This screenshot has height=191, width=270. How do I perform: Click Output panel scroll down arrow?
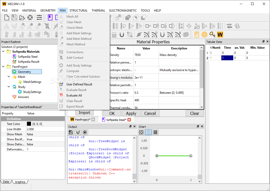pos(134,181)
